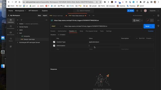Open the Presets dropdown
Viewport: 161px width, 90px height.
pos(149,38)
